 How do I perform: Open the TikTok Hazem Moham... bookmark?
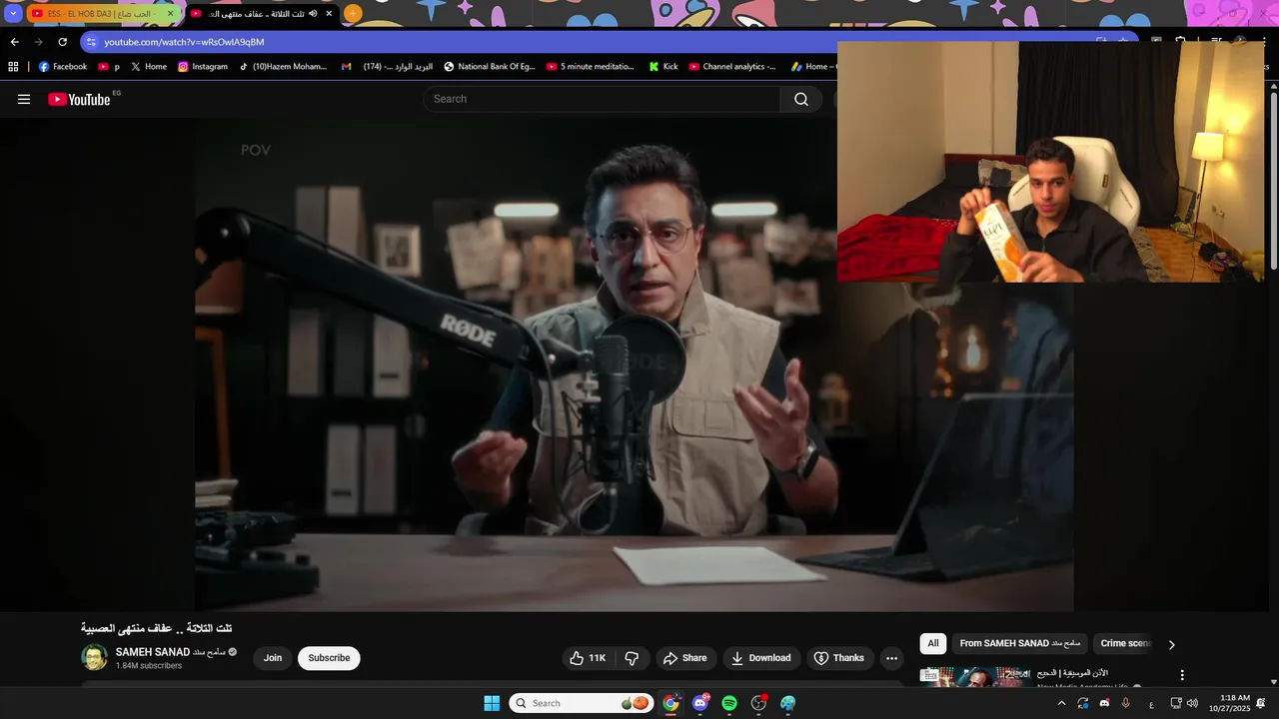283,67
